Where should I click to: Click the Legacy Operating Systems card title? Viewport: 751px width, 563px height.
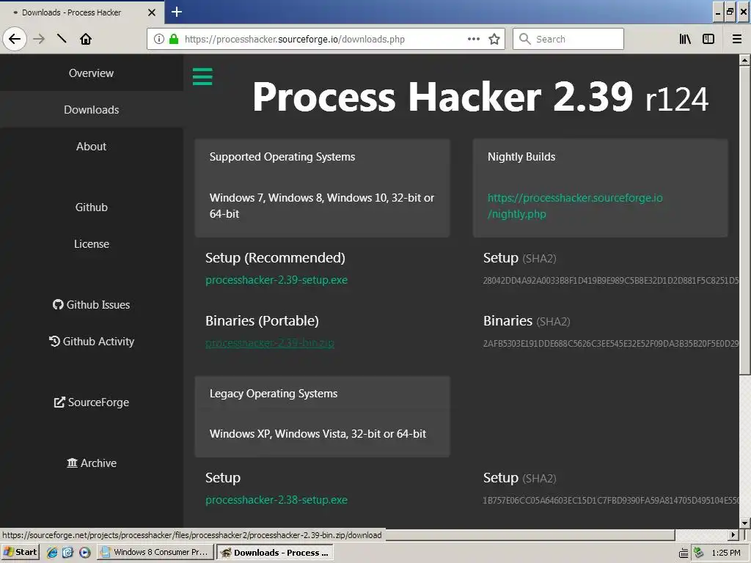[x=274, y=394]
